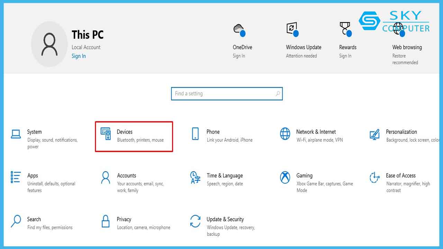Click the 'This PC' account name
This screenshot has width=443, height=249.
(x=88, y=35)
